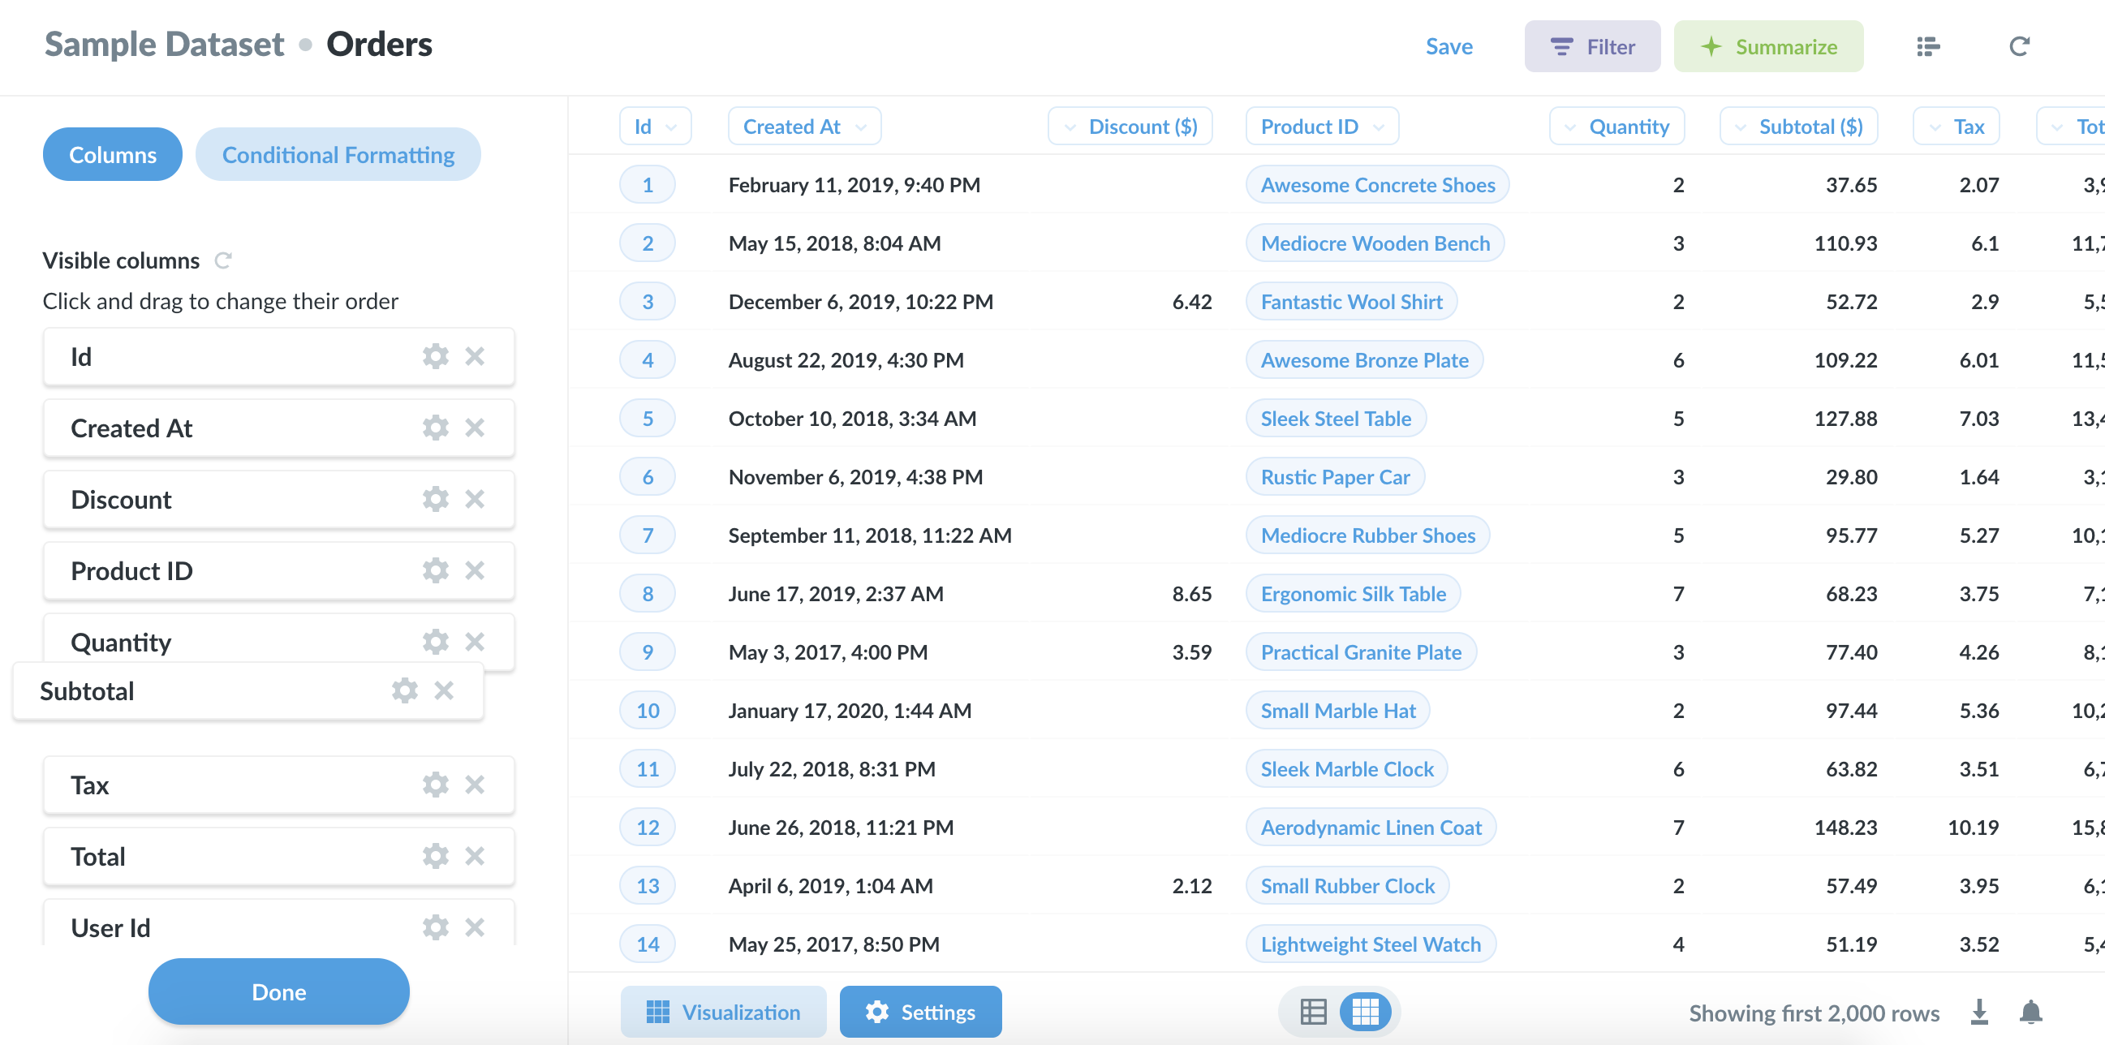
Task: Open the Product ID column header menu
Action: (x=1321, y=127)
